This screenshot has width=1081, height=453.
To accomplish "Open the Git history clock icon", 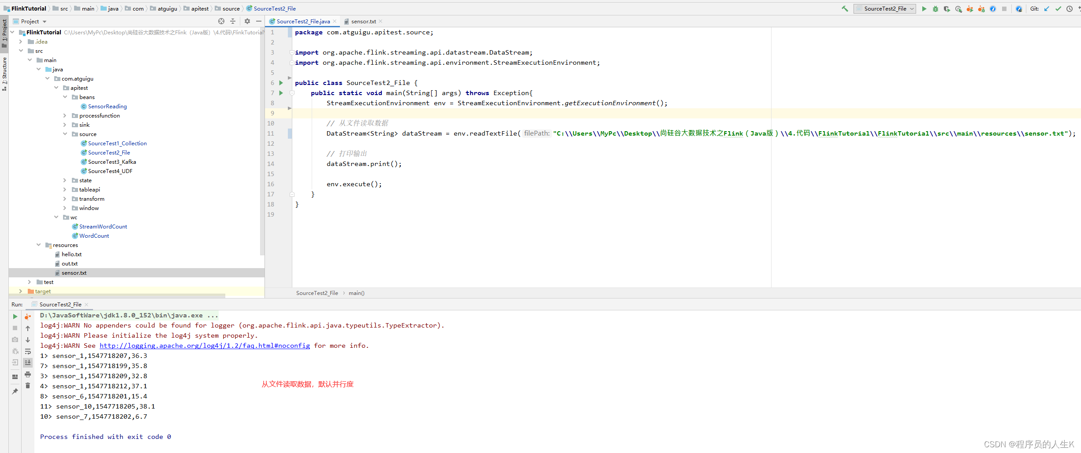I will pyautogui.click(x=1070, y=9).
